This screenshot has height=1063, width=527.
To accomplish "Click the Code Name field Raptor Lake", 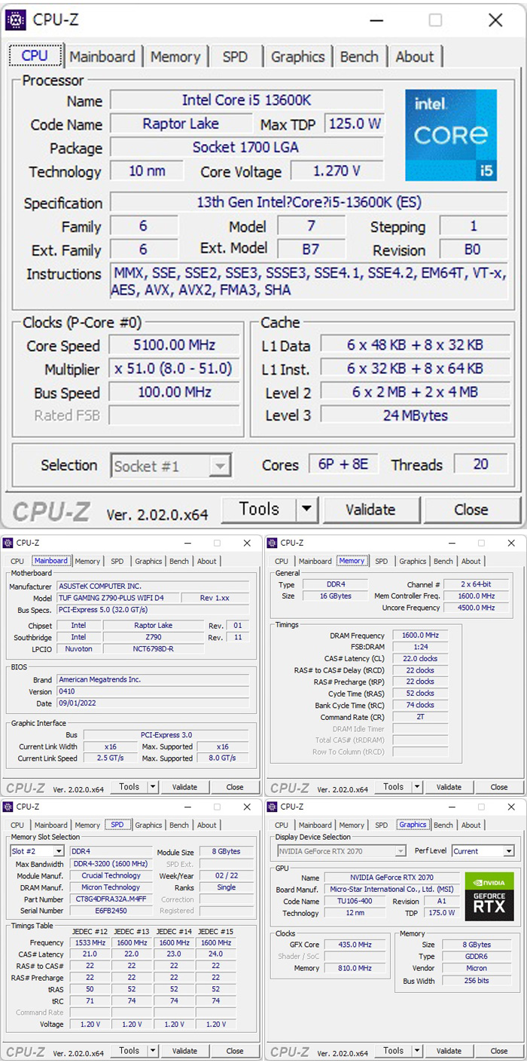I will point(181,124).
